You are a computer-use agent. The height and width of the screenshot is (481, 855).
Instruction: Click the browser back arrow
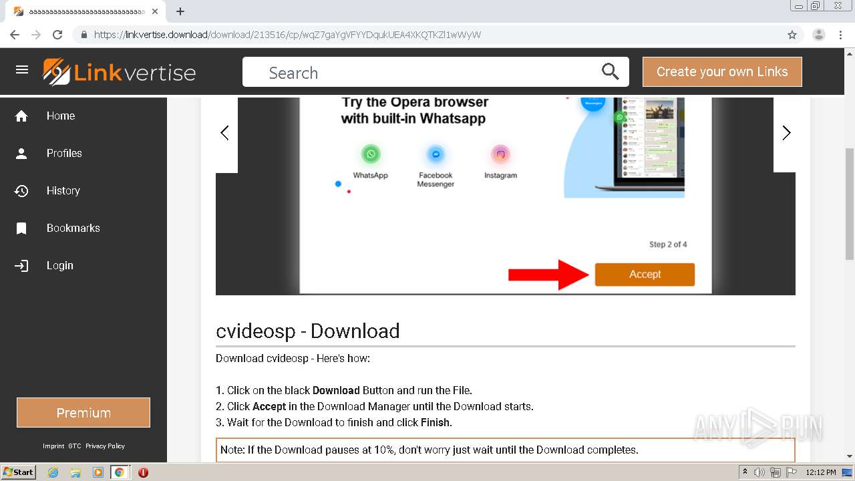pos(15,35)
